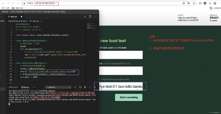Split the VS Code editor

[90, 17]
